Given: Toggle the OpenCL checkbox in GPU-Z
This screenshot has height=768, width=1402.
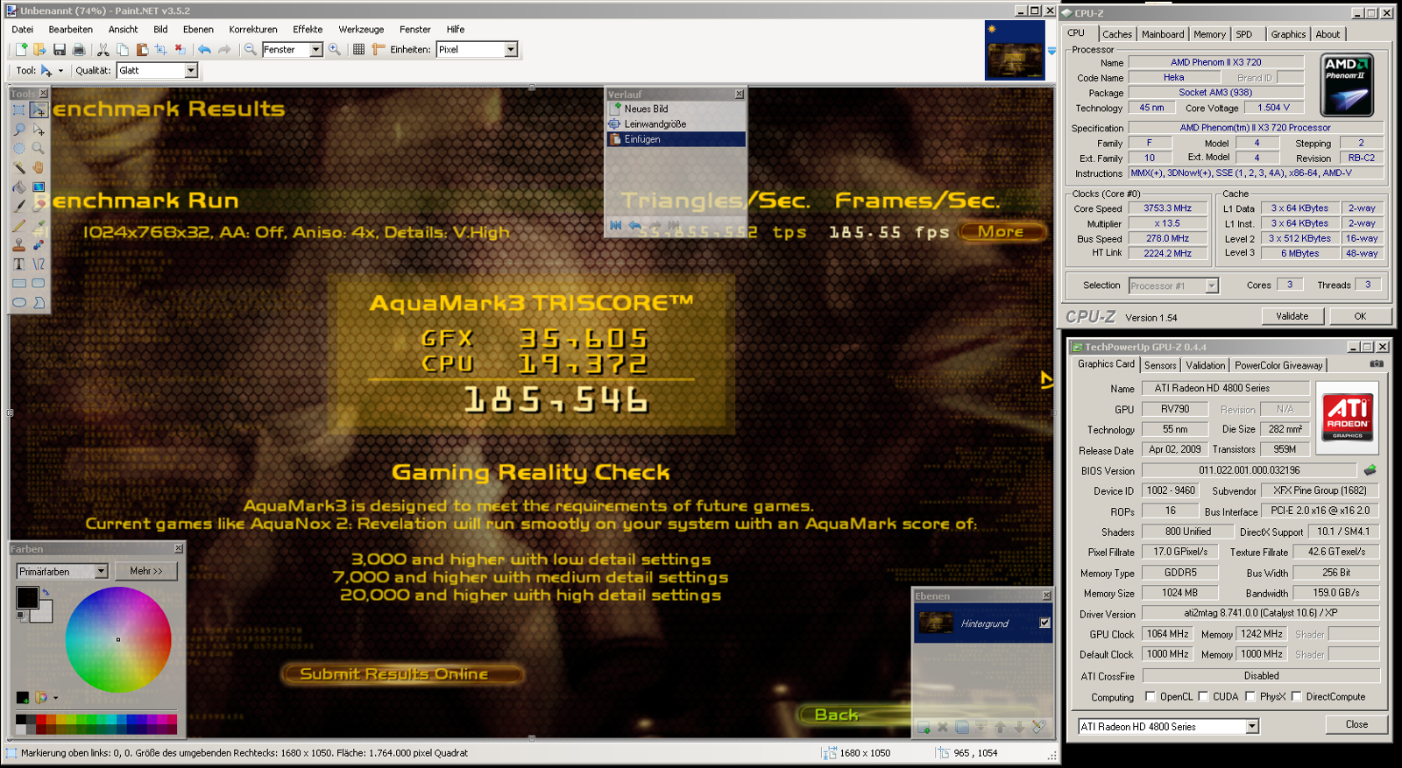Looking at the screenshot, I should click(x=1150, y=696).
